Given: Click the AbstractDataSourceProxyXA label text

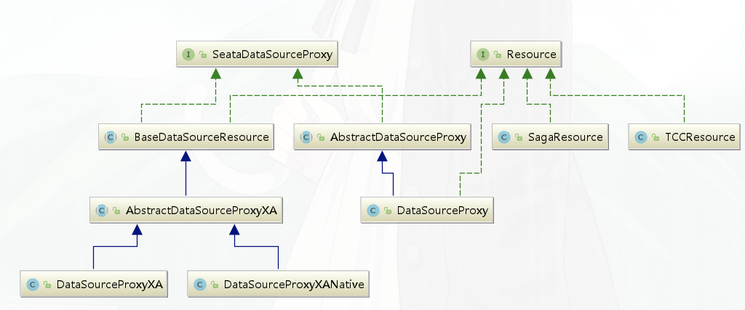Looking at the screenshot, I should click(202, 211).
